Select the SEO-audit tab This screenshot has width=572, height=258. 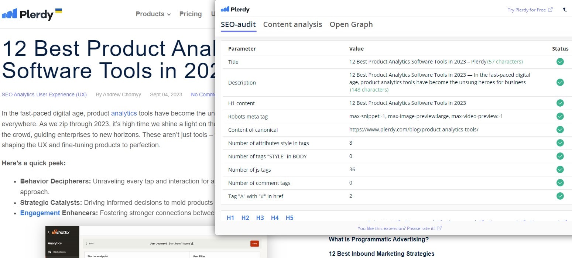[238, 24]
